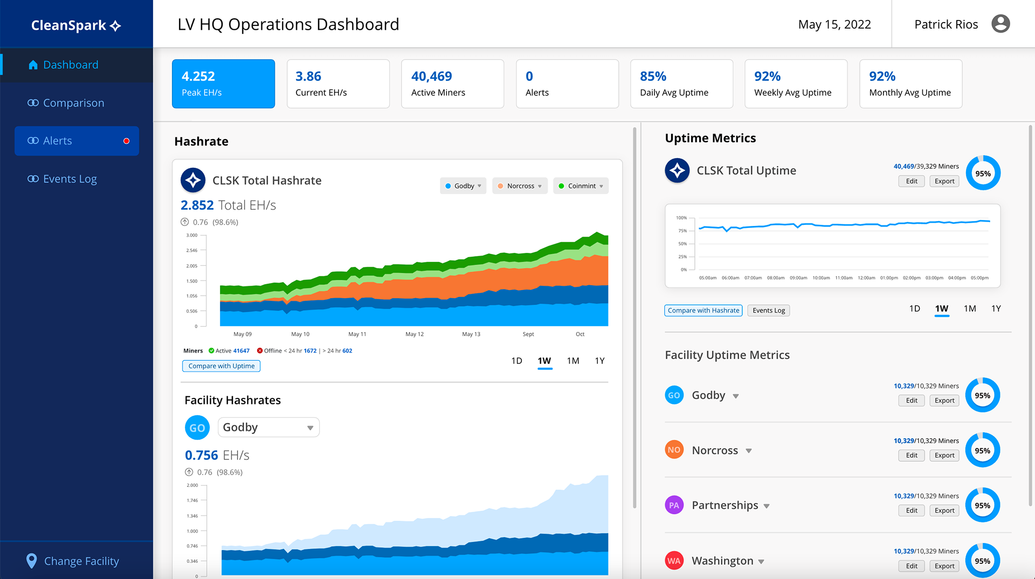The height and width of the screenshot is (579, 1035).
Task: Select the 1Y range in Hashrate chart
Action: 600,361
